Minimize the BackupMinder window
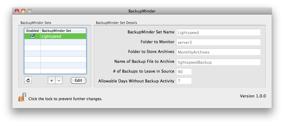This screenshot has height=125, width=284. pyautogui.click(x=23, y=11)
